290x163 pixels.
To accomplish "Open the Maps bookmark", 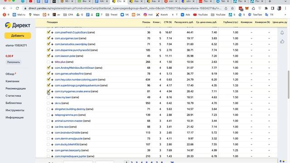I will (34, 14).
